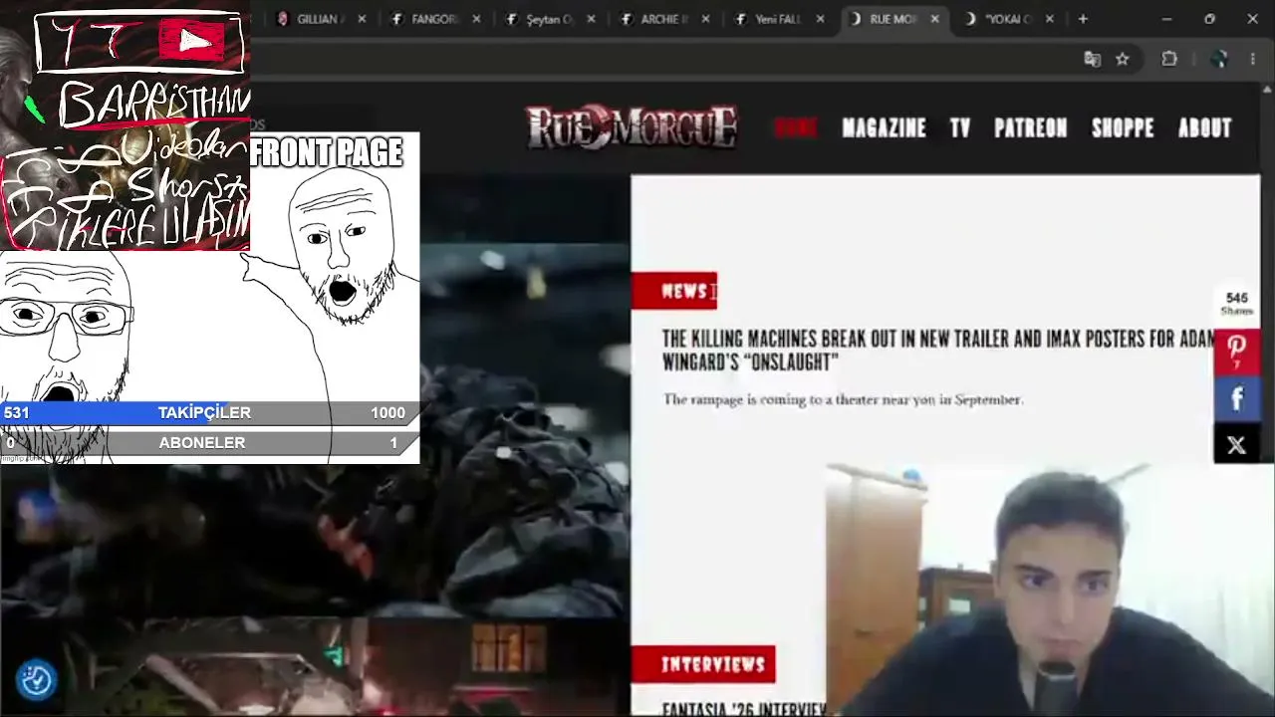Open the ABOUT menu item

point(1205,127)
